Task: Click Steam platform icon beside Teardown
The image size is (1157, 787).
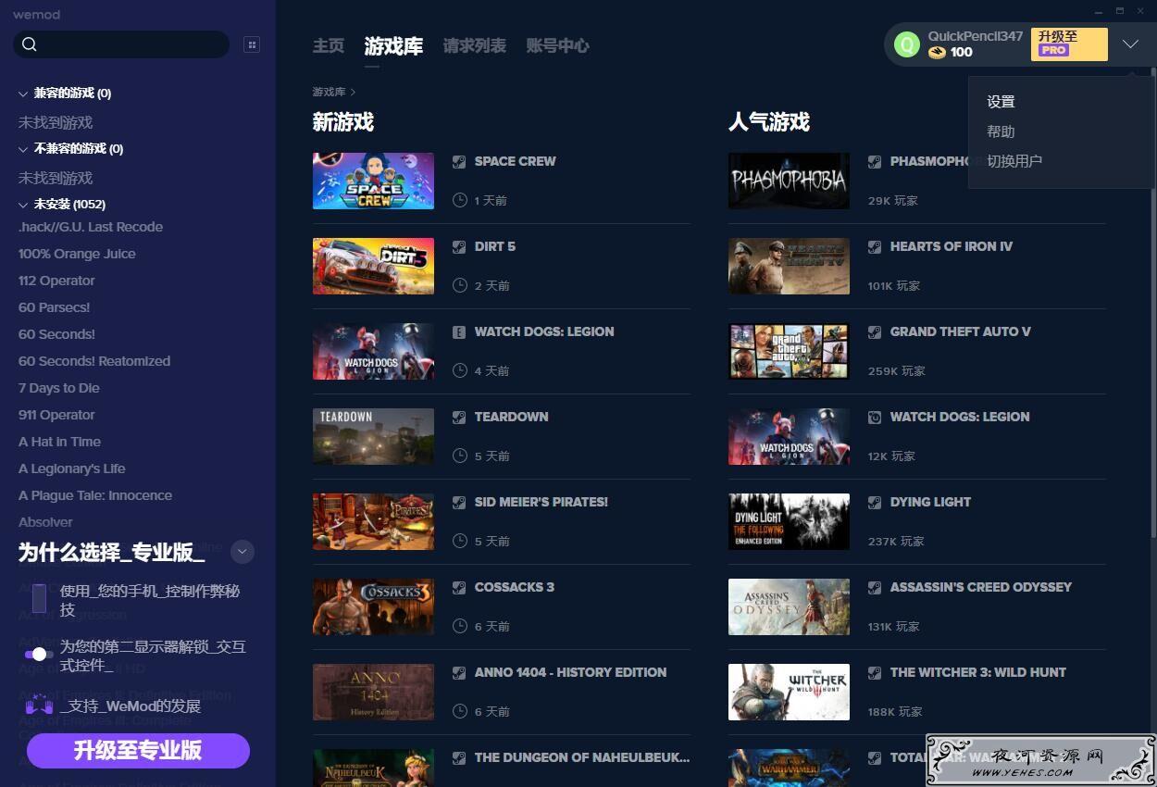Action: 459,417
